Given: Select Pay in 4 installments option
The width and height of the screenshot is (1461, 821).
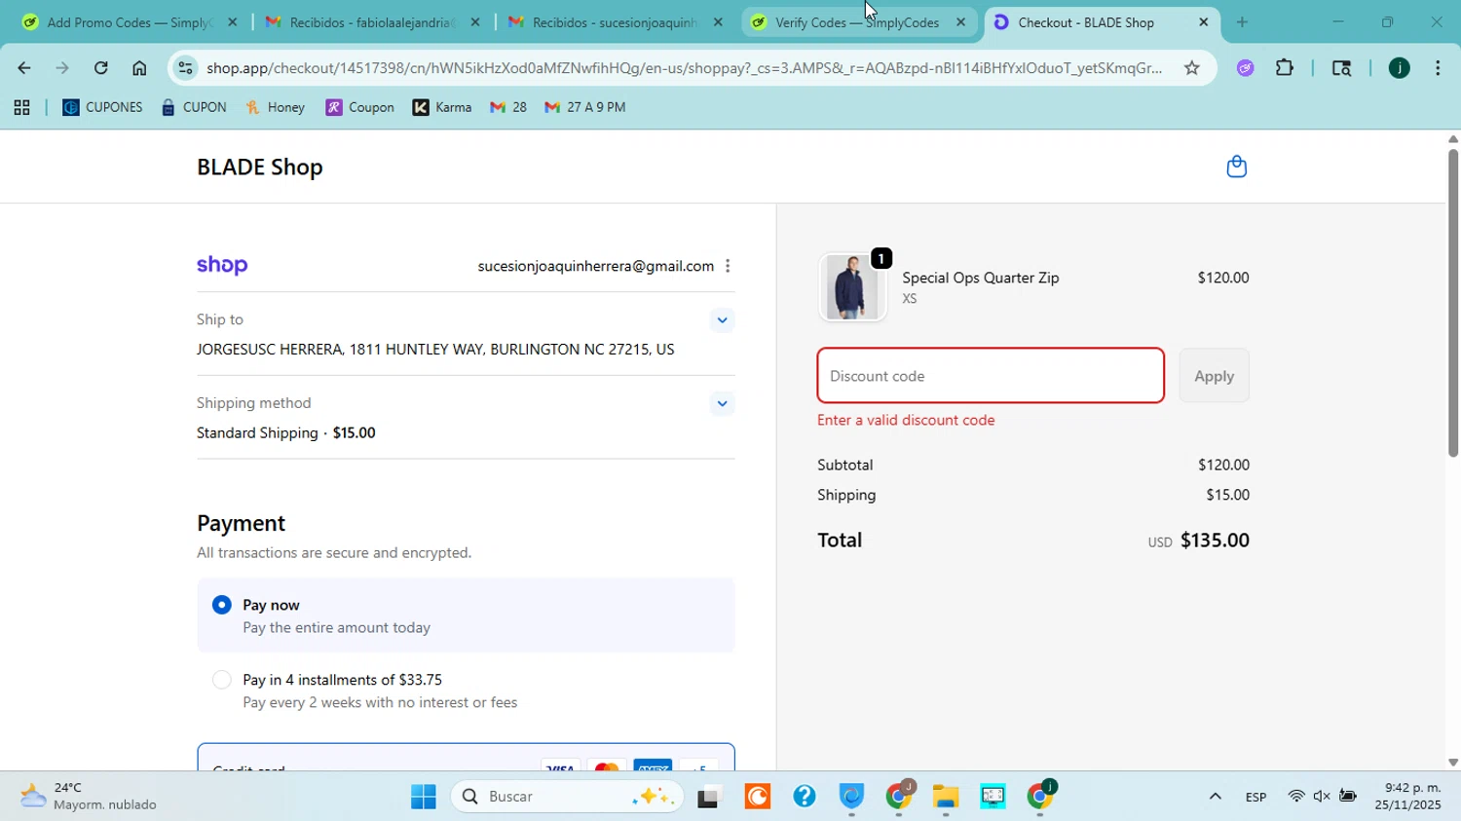Looking at the screenshot, I should coord(222,680).
